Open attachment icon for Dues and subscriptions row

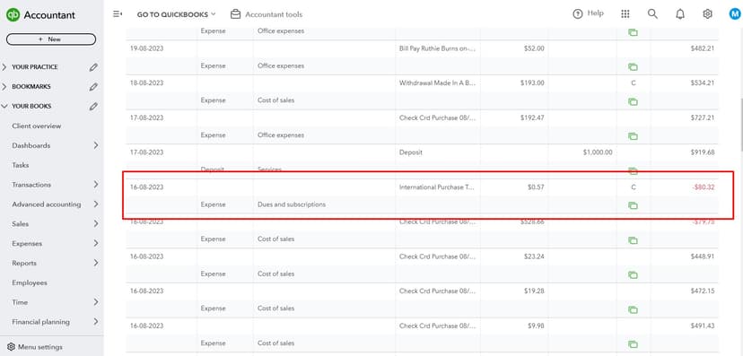633,205
